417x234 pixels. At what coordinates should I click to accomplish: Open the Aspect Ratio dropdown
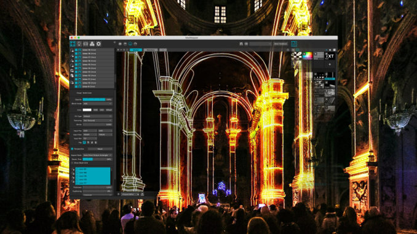[x=97, y=155]
